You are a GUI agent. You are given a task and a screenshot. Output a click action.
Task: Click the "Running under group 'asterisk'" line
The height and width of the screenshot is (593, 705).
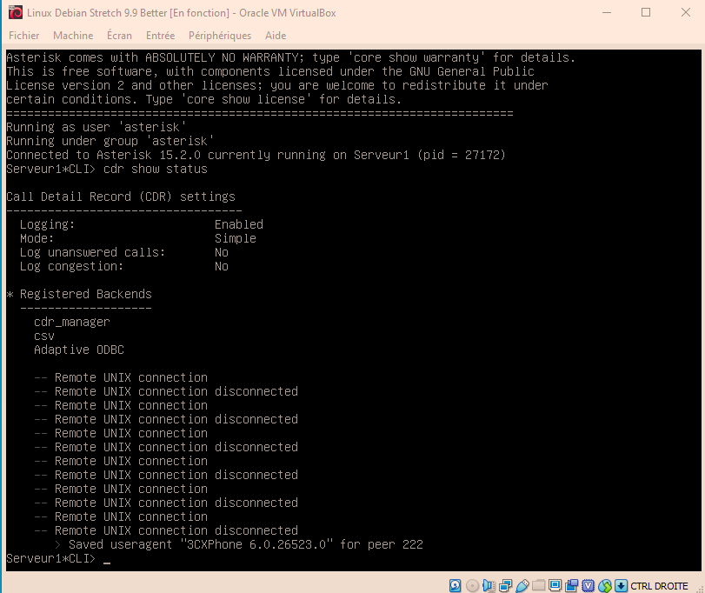[x=110, y=141]
